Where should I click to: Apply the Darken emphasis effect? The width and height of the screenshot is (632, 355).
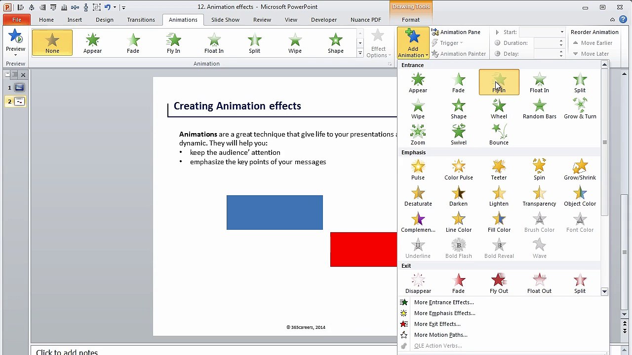[458, 196]
